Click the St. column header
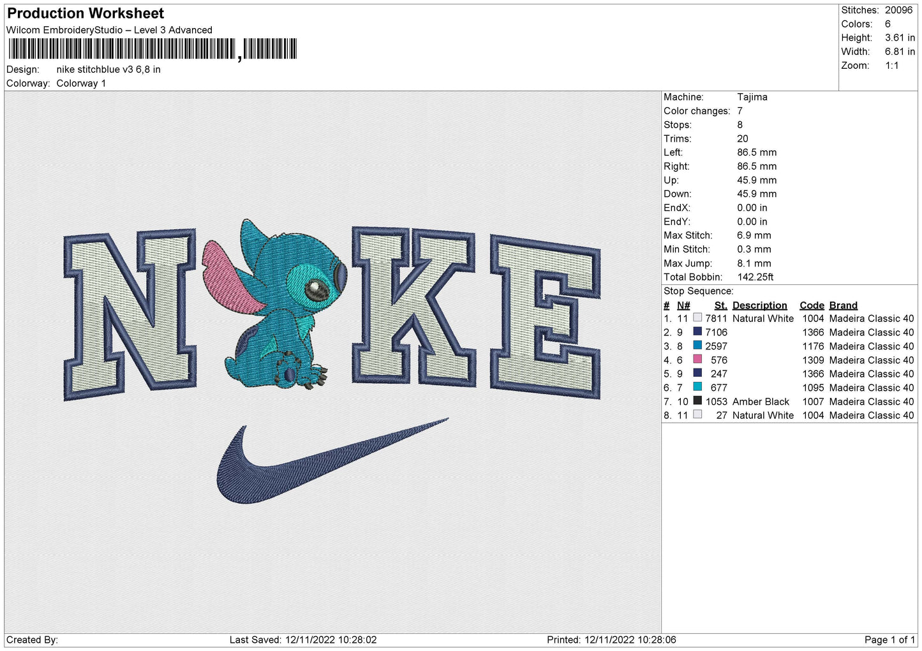This screenshot has width=922, height=651. pyautogui.click(x=720, y=305)
